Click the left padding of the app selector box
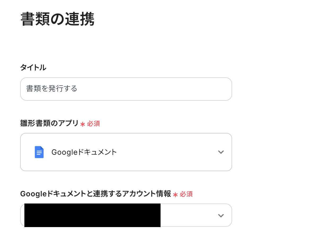This screenshot has width=319, height=239. pyautogui.click(x=26, y=152)
